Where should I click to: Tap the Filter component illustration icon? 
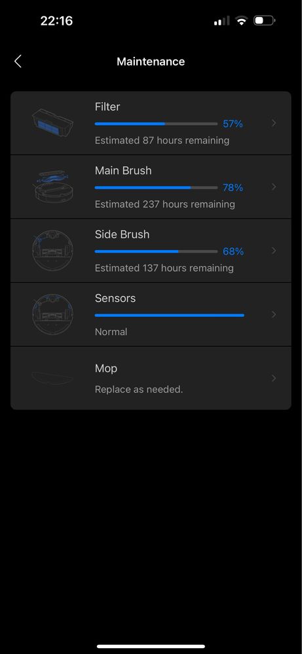52,123
